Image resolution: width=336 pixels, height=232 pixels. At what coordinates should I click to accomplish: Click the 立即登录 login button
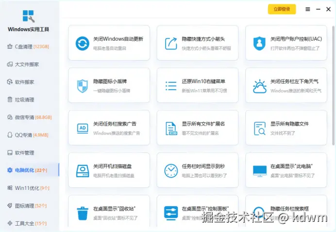click(282, 9)
